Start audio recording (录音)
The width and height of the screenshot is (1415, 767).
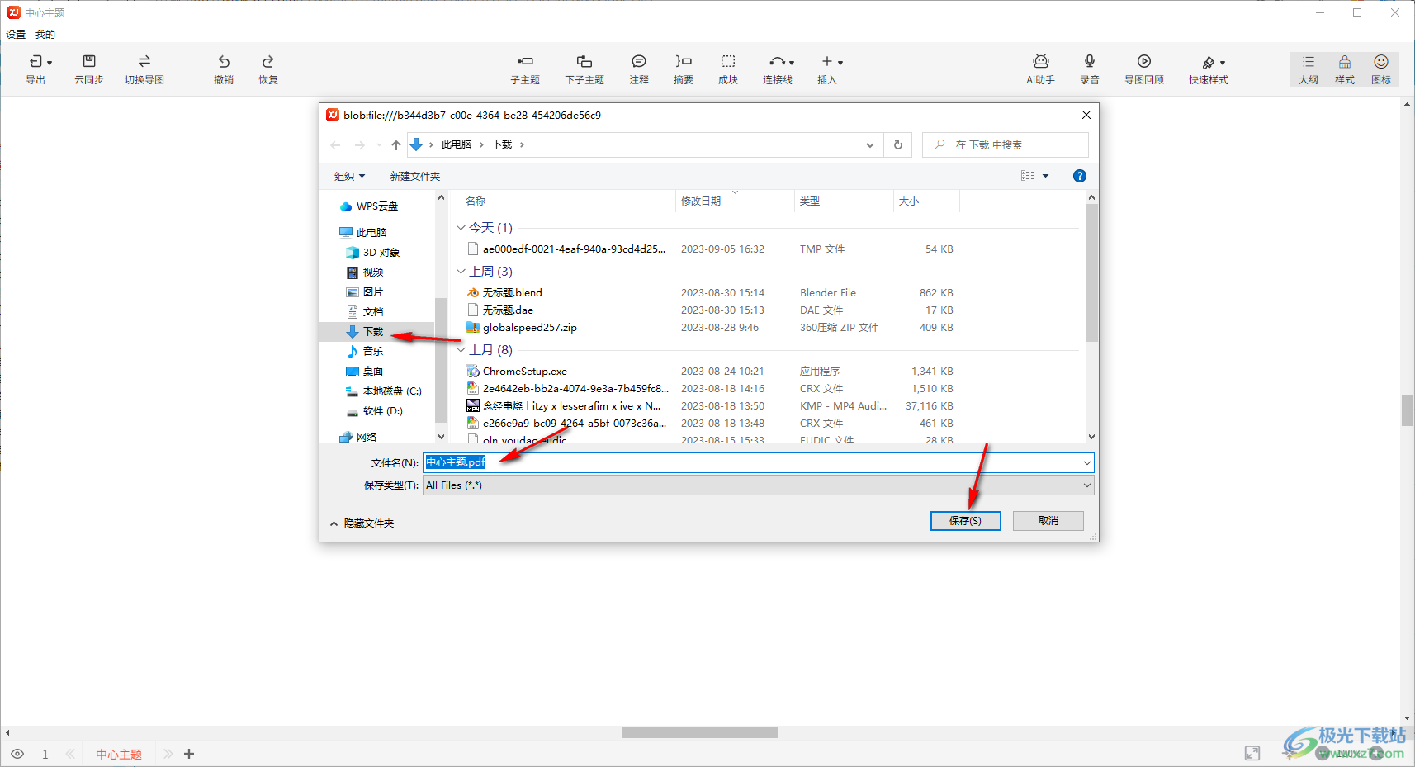point(1090,69)
